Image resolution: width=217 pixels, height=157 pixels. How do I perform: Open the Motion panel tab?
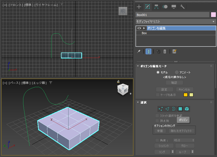click(x=165, y=7)
